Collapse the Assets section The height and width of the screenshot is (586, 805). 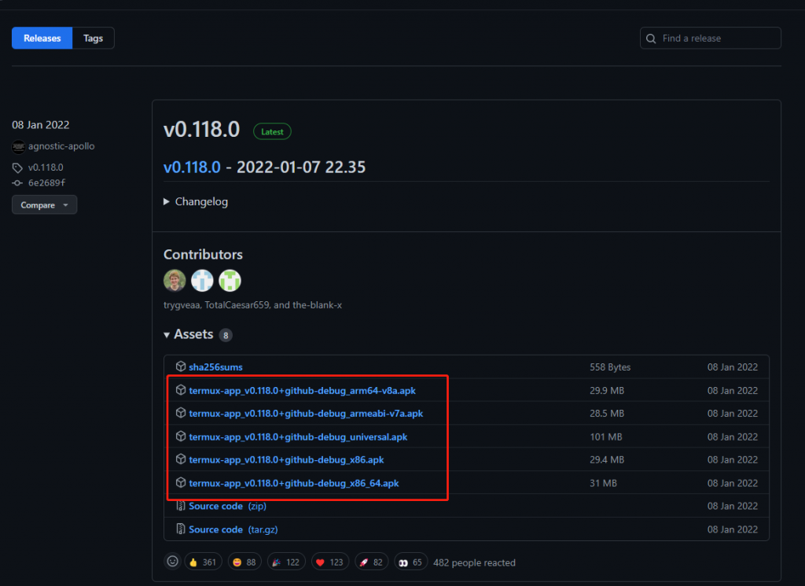[189, 334]
